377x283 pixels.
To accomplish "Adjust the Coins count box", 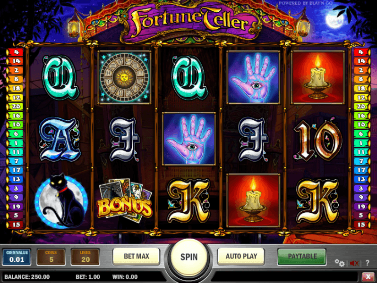I will point(51,257).
